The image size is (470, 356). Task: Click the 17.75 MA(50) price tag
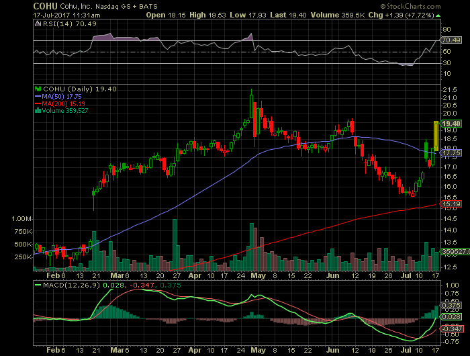tap(451, 153)
